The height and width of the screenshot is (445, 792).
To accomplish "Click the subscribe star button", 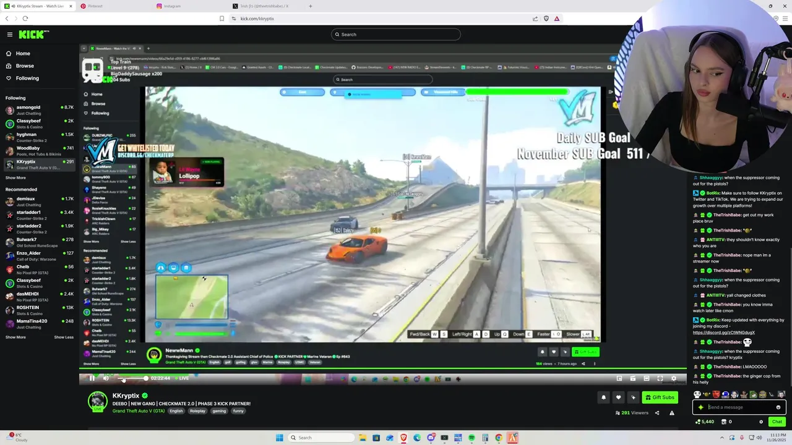I will (x=633, y=397).
